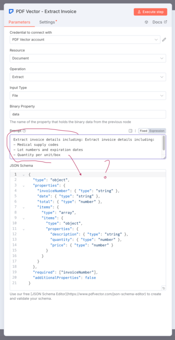Click the "total" key on line 6
The width and height of the screenshot is (175, 340).
click(45, 202)
